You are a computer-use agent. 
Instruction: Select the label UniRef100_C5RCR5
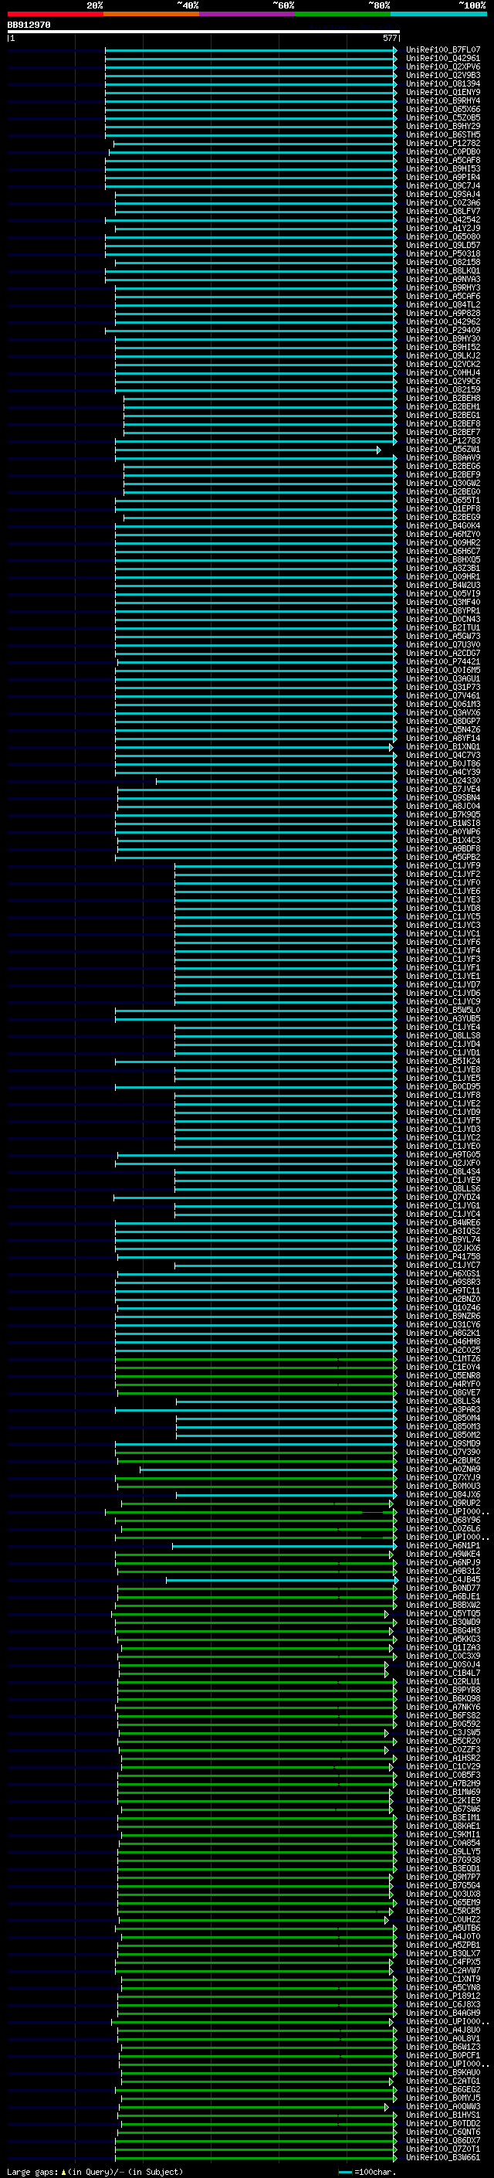point(443,1911)
